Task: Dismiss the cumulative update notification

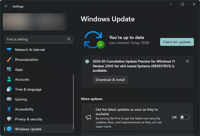Action: point(187,61)
